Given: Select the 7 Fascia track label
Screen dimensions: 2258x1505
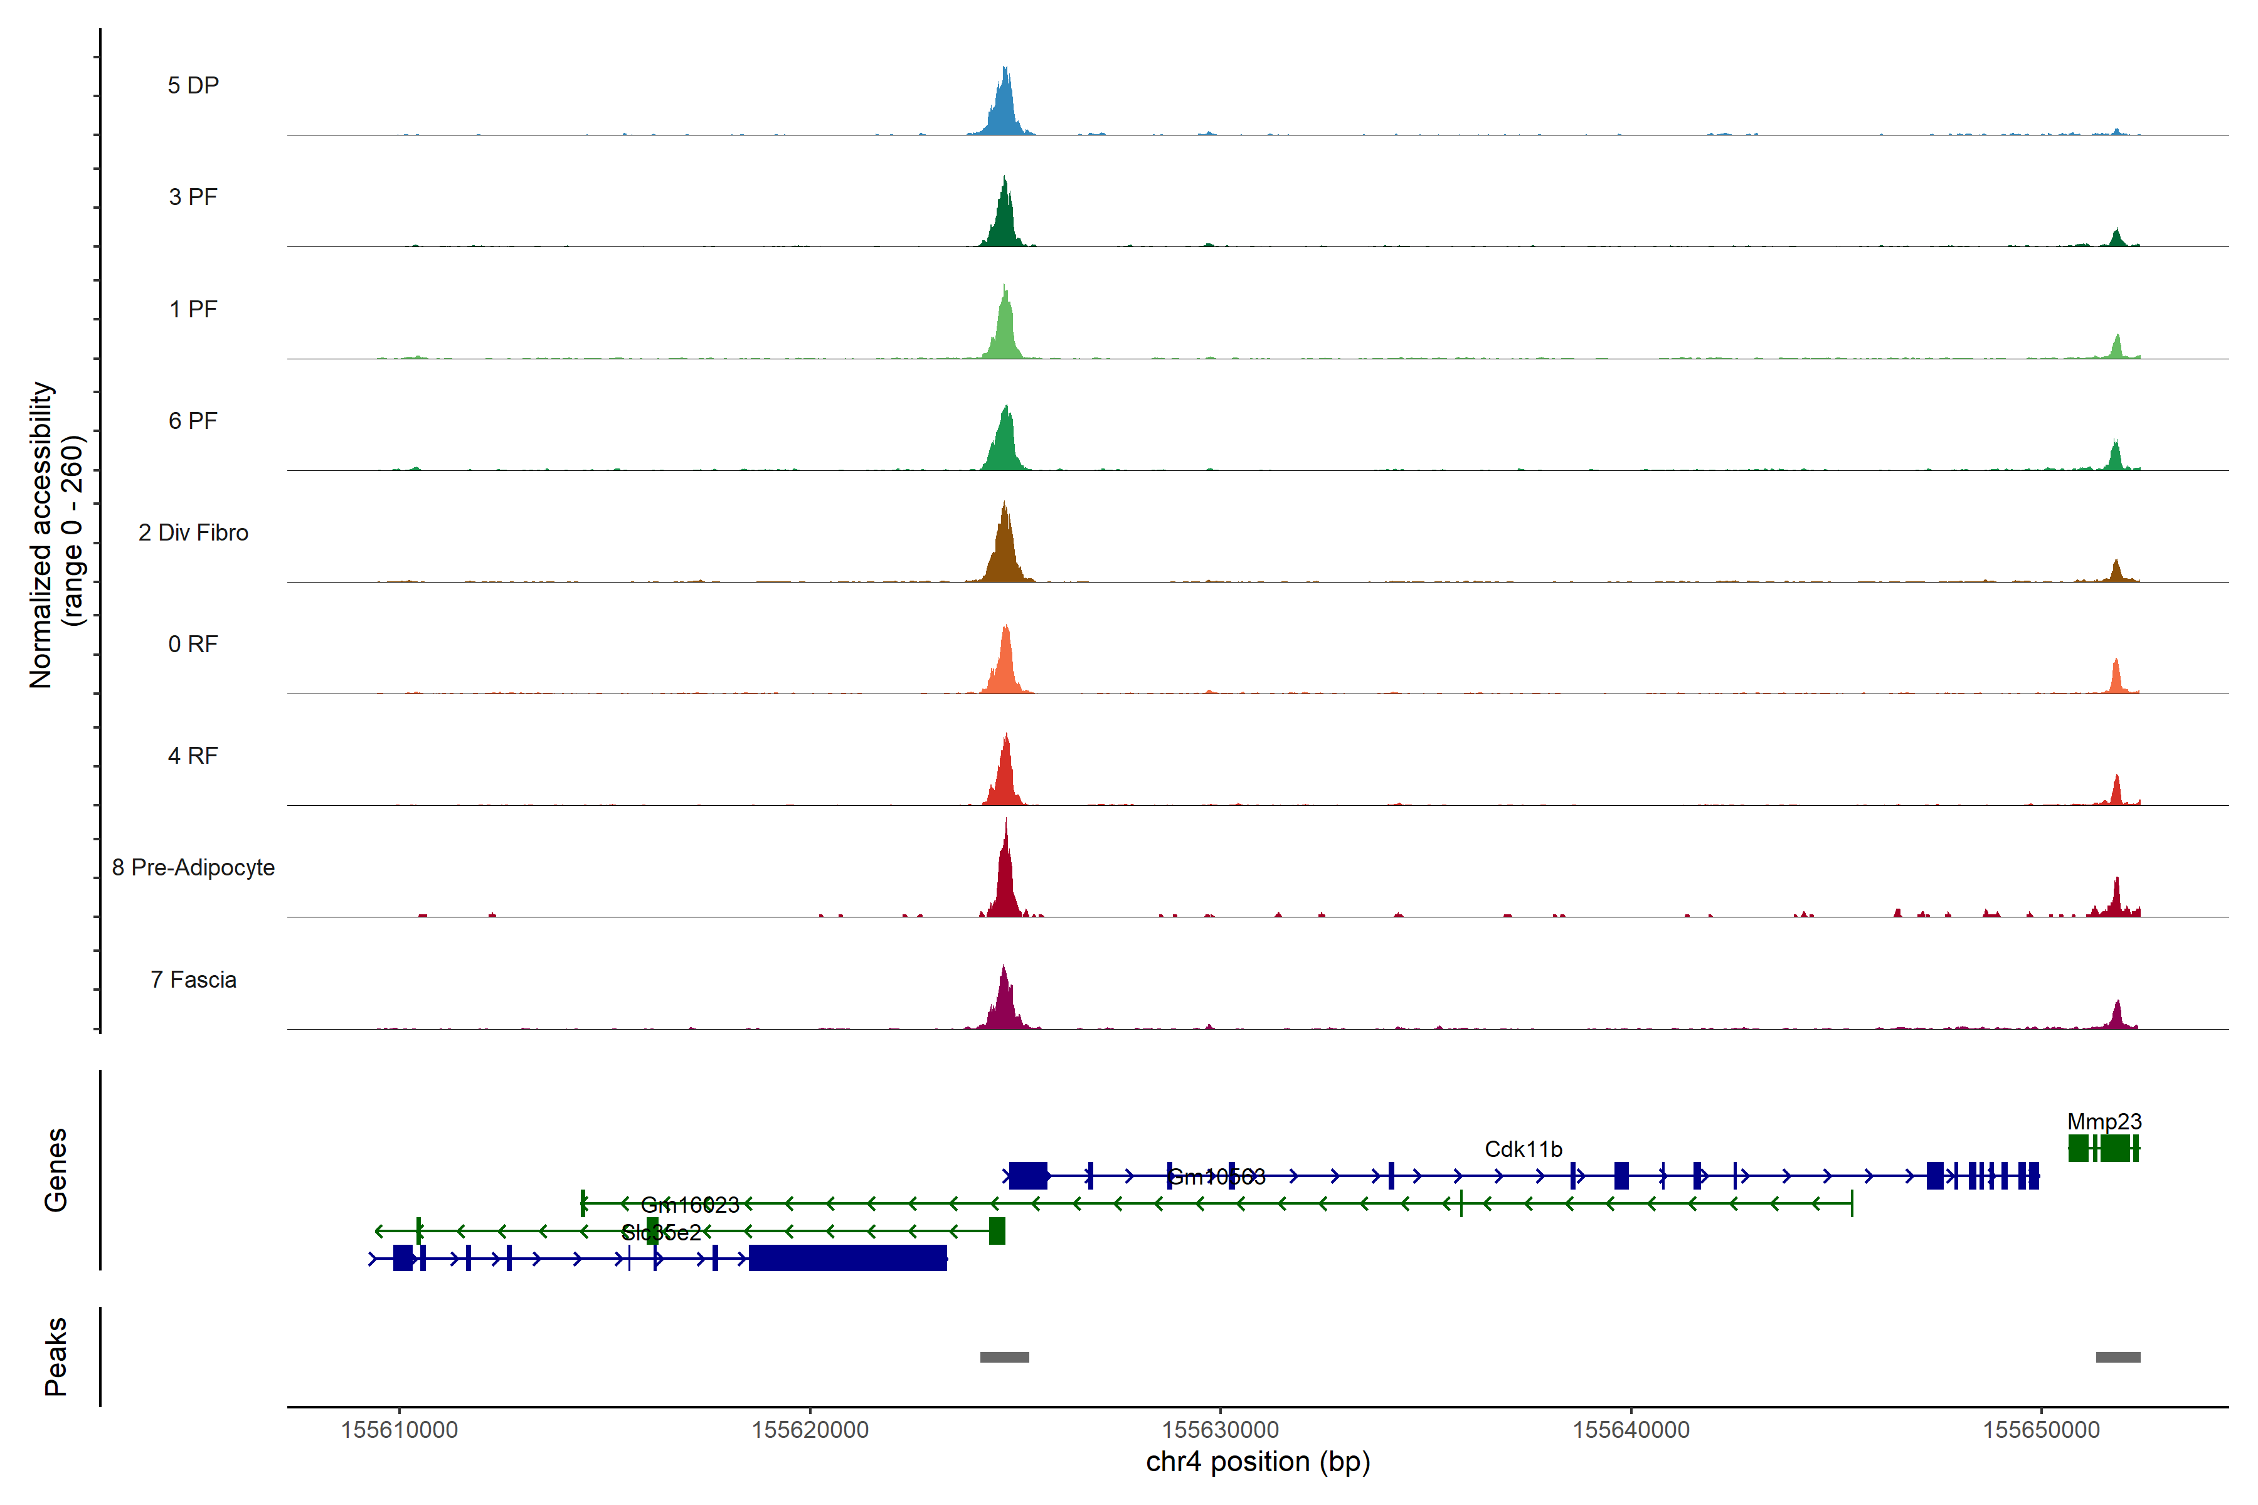Looking at the screenshot, I should (x=193, y=979).
